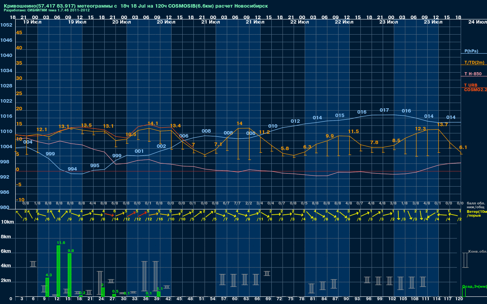Click the СИБНИГМИ developer credit line

(x=47, y=10)
